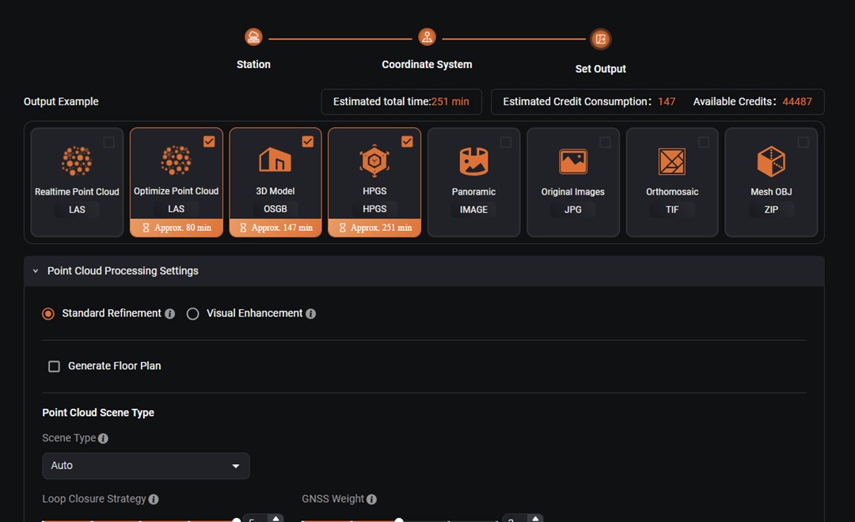Click the Loop Closure Strategy slider handle
This screenshot has height=522, width=855.
[236, 520]
